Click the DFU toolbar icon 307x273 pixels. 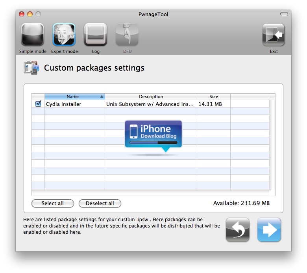click(x=127, y=35)
